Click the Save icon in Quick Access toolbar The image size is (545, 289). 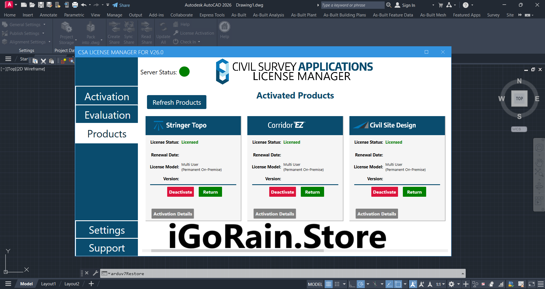tap(41, 5)
